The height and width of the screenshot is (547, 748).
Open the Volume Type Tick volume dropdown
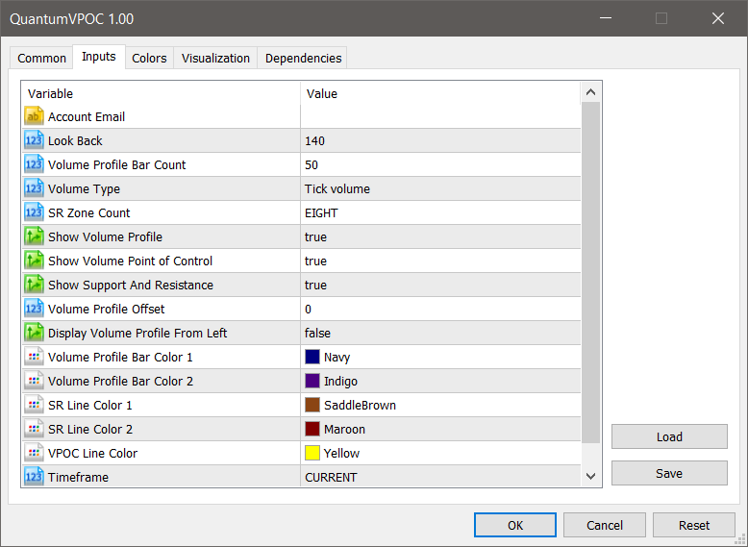click(337, 188)
